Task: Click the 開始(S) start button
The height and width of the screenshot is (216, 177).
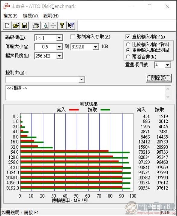Action: click(159, 78)
